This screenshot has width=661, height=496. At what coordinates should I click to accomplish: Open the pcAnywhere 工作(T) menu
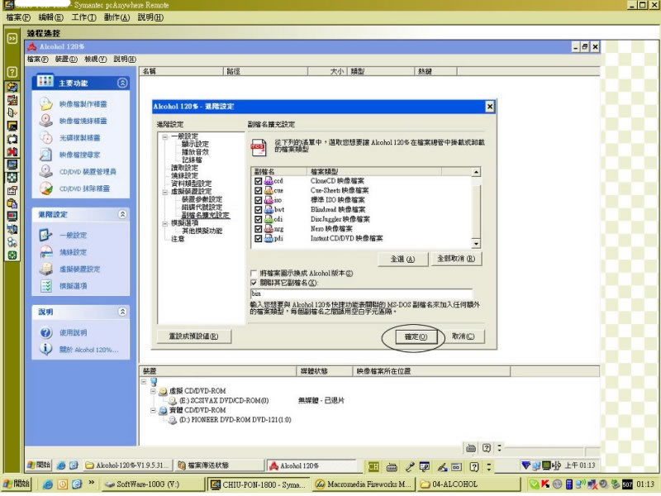point(83,17)
